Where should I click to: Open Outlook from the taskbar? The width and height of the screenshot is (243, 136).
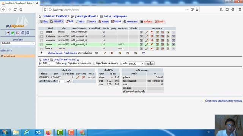click(x=38, y=133)
